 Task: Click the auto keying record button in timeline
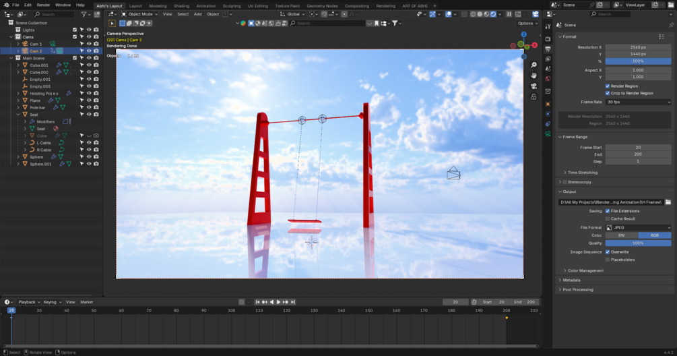[242, 302]
